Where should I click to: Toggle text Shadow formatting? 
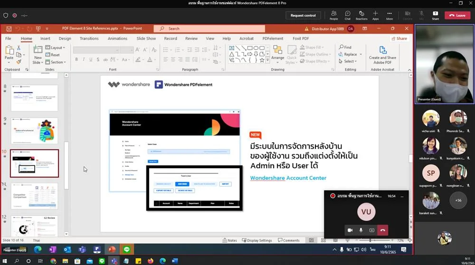(x=98, y=60)
